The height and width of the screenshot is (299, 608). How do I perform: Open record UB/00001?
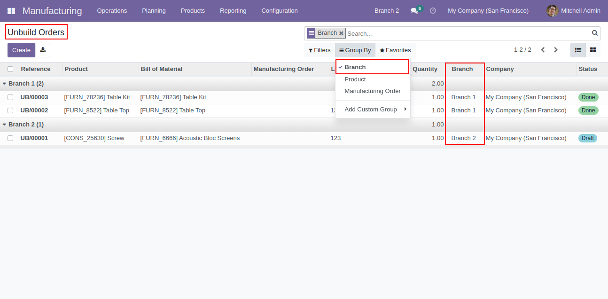(34, 138)
